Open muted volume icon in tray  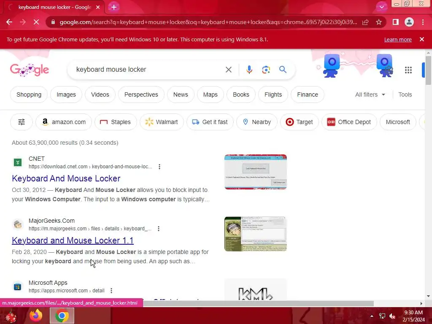[392, 316]
